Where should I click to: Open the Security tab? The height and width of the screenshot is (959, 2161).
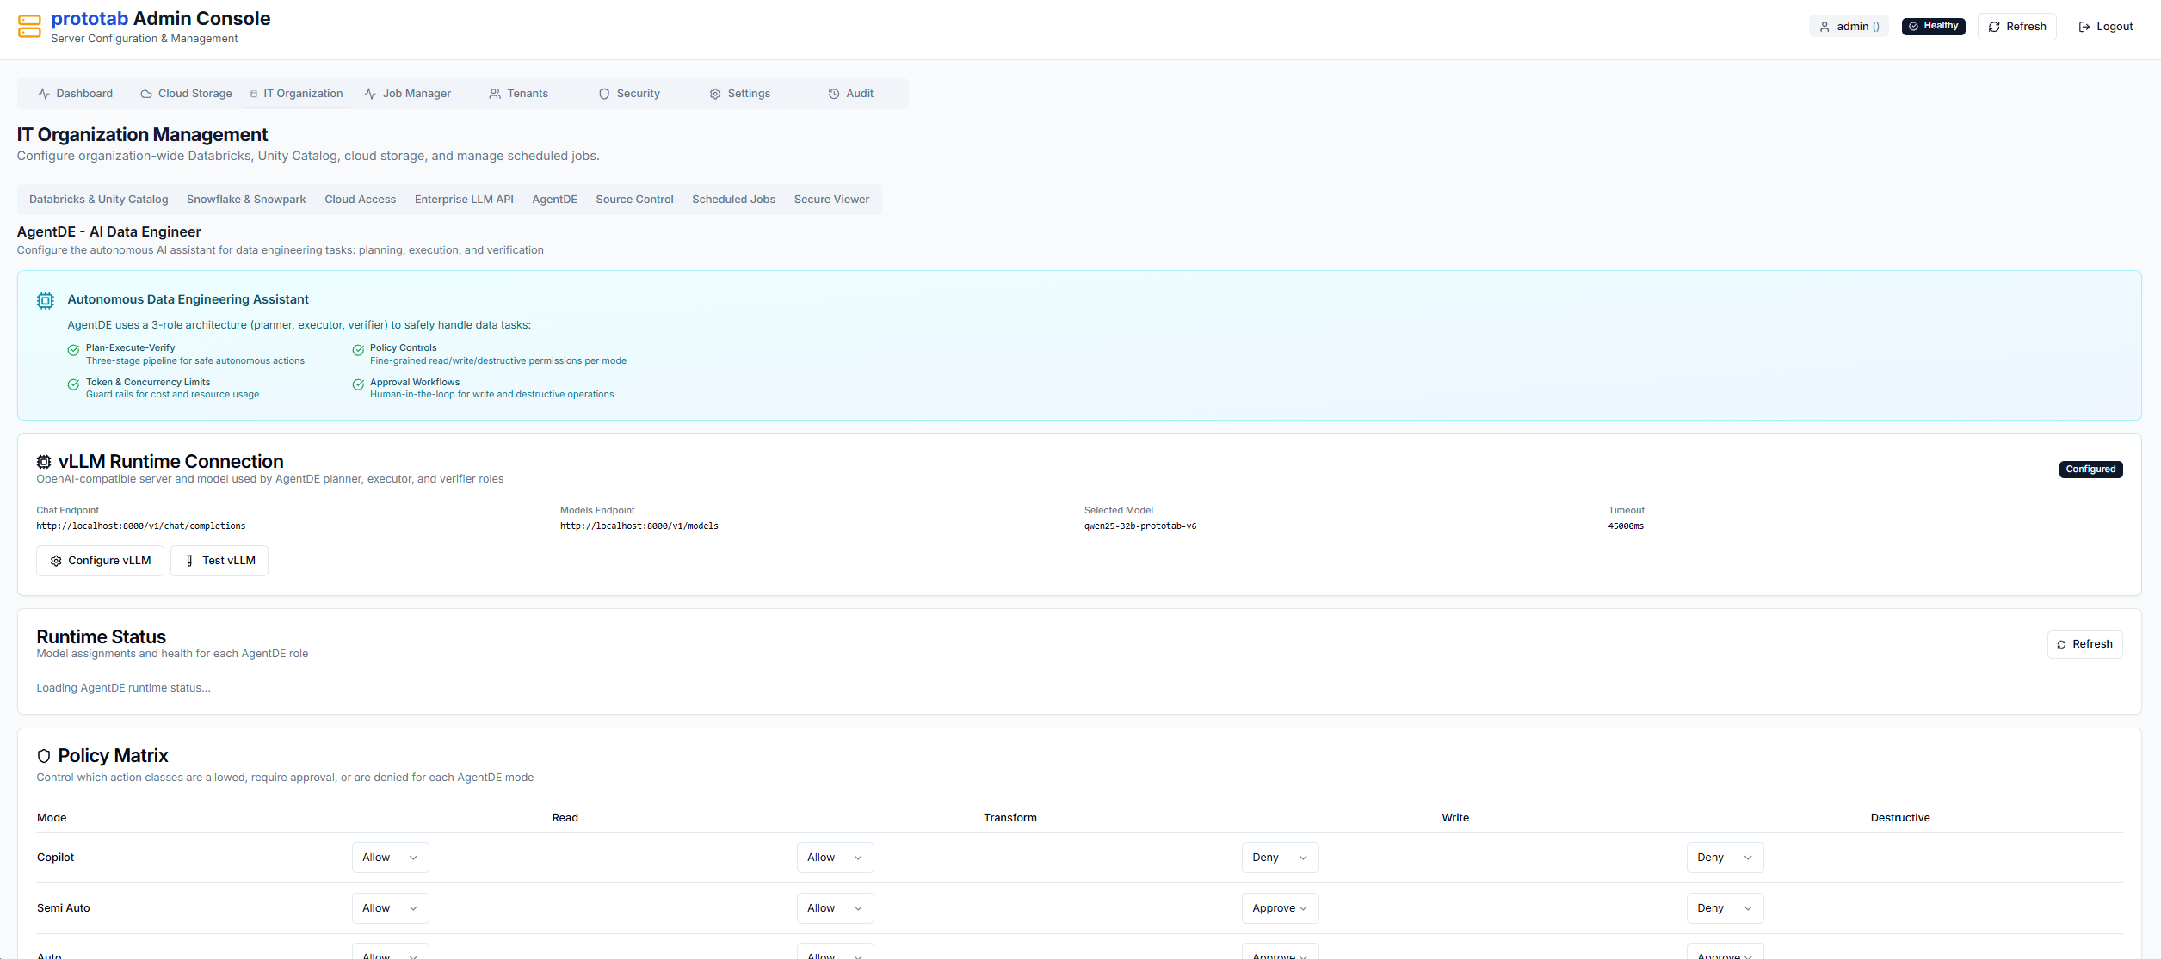pyautogui.click(x=629, y=94)
